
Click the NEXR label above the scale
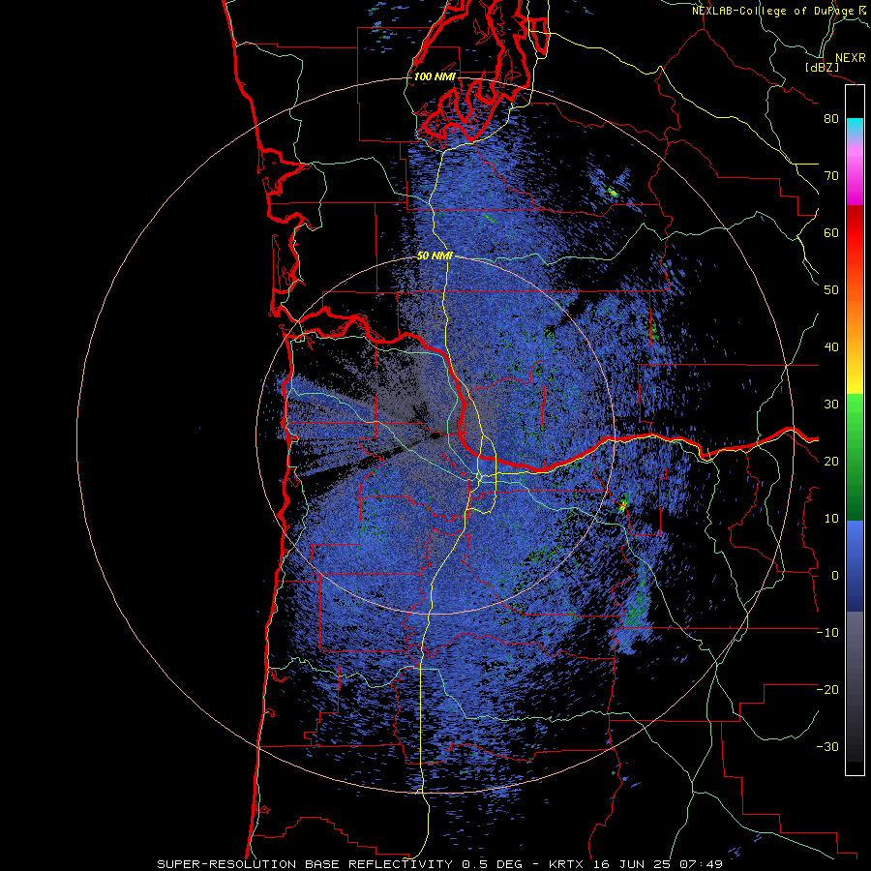[850, 58]
